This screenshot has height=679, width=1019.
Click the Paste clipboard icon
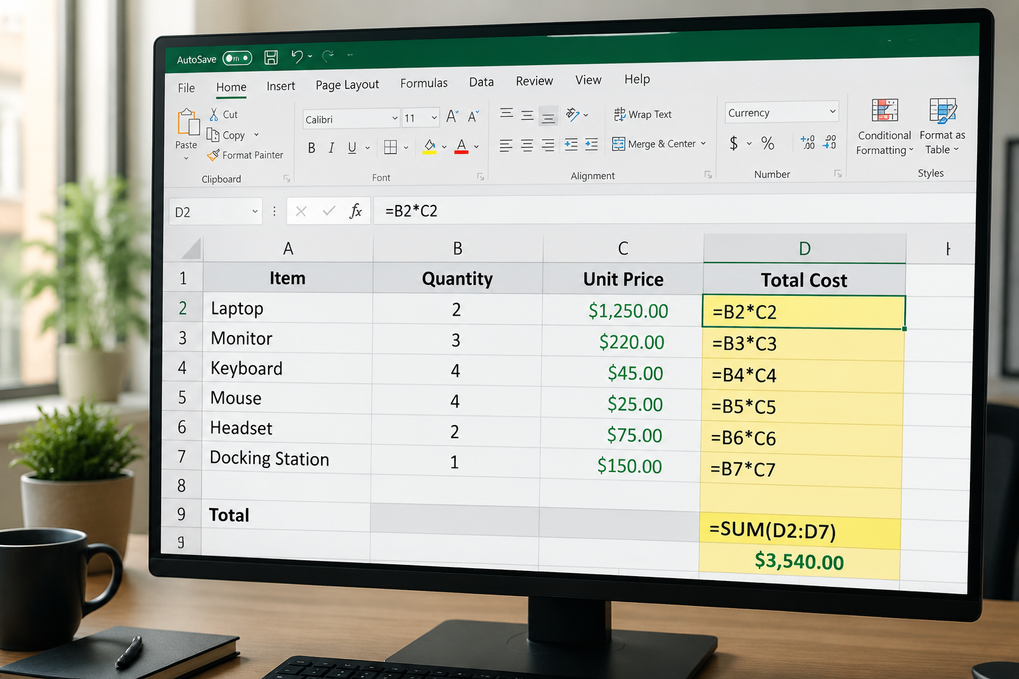pyautogui.click(x=188, y=122)
